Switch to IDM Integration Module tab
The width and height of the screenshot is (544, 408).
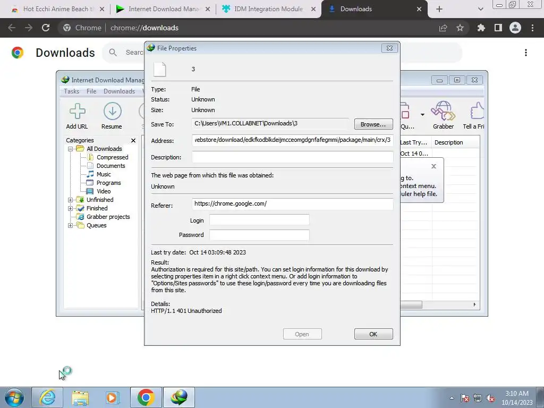pyautogui.click(x=268, y=9)
